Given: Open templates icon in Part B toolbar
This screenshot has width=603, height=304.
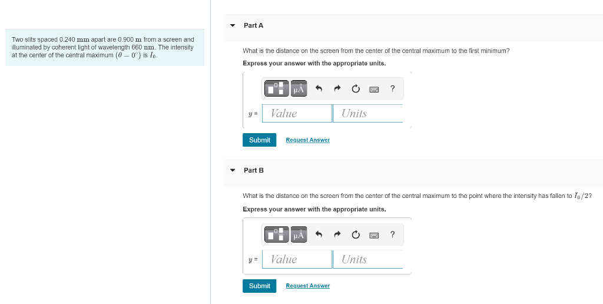Looking at the screenshot, I should [x=277, y=234].
